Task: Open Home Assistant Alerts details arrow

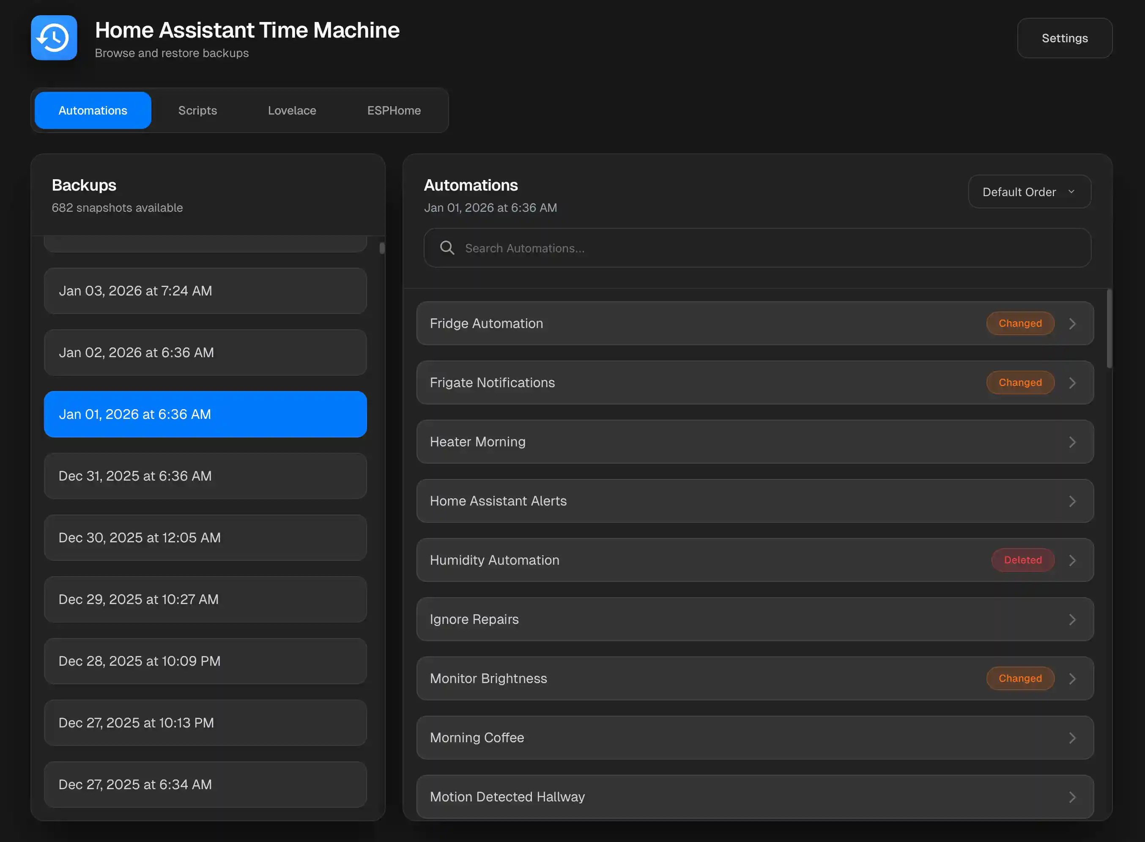Action: tap(1073, 501)
